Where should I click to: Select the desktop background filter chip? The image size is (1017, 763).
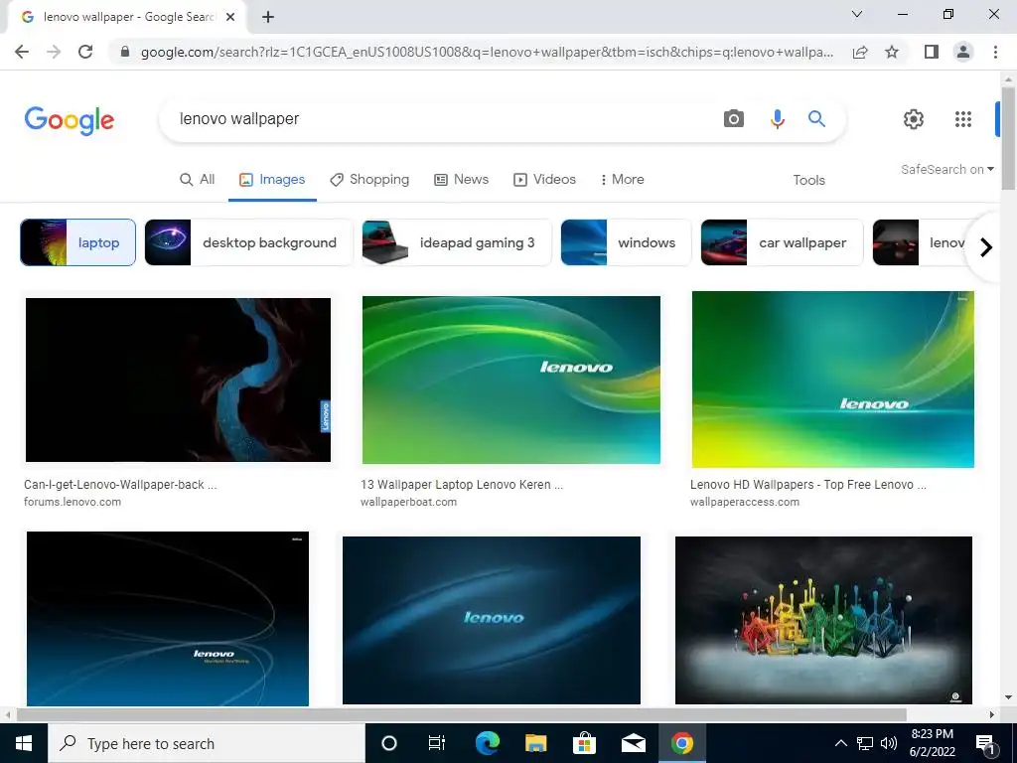(248, 242)
